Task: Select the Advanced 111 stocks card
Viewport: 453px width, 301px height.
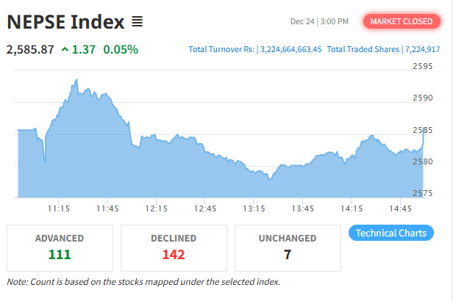Action: coord(60,247)
